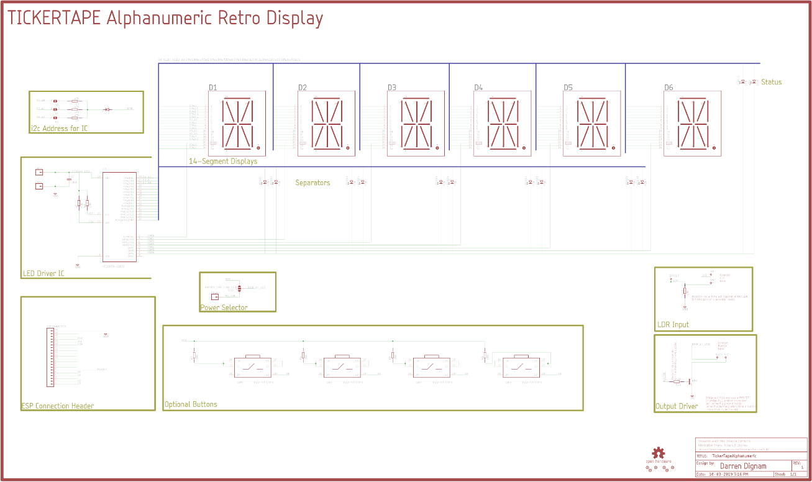Click the D1 14-segment display symbol

(237, 124)
